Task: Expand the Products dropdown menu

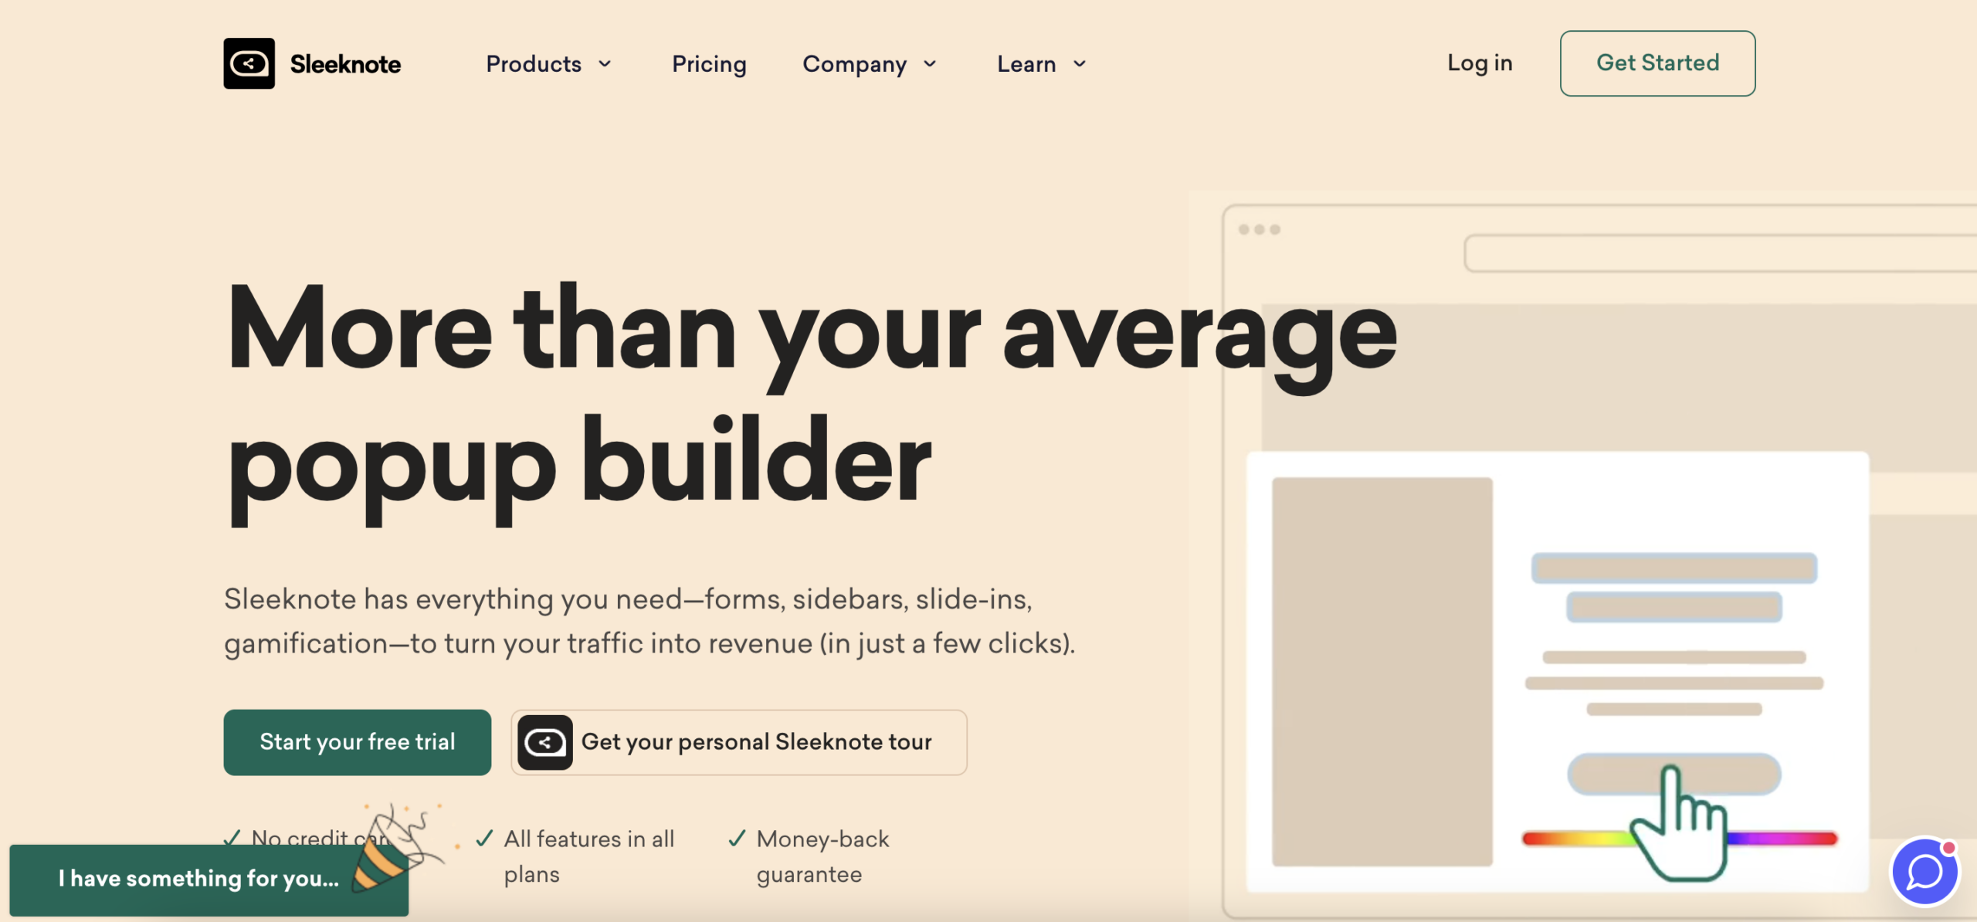Action: pyautogui.click(x=550, y=63)
